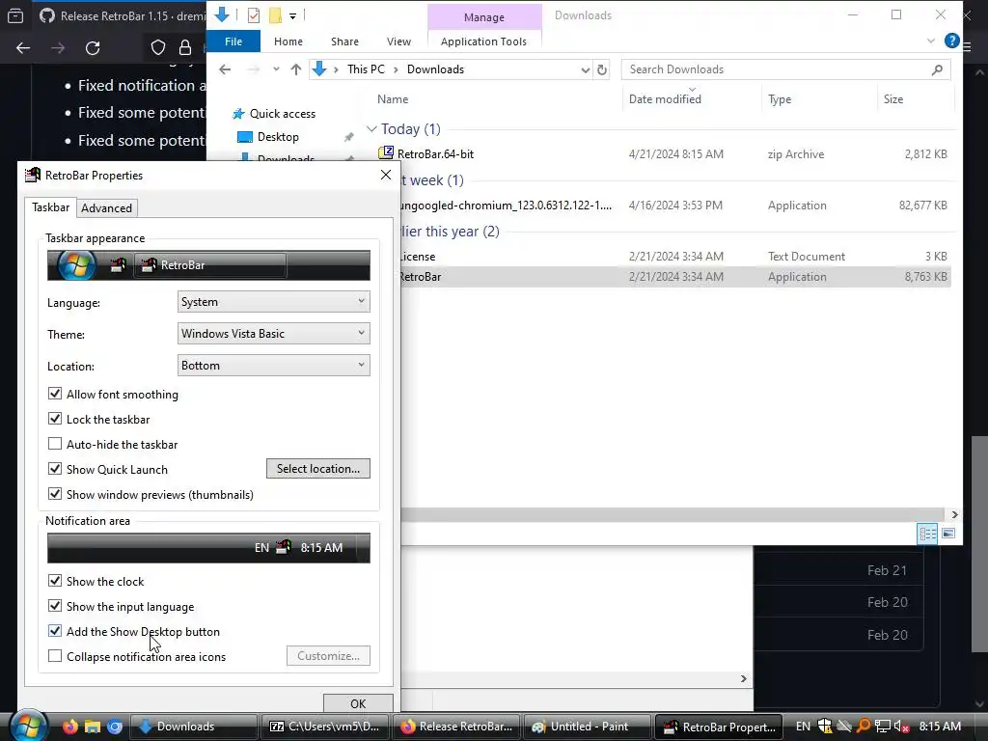Disable Show window previews (thumbnails)
The image size is (988, 741).
55,494
